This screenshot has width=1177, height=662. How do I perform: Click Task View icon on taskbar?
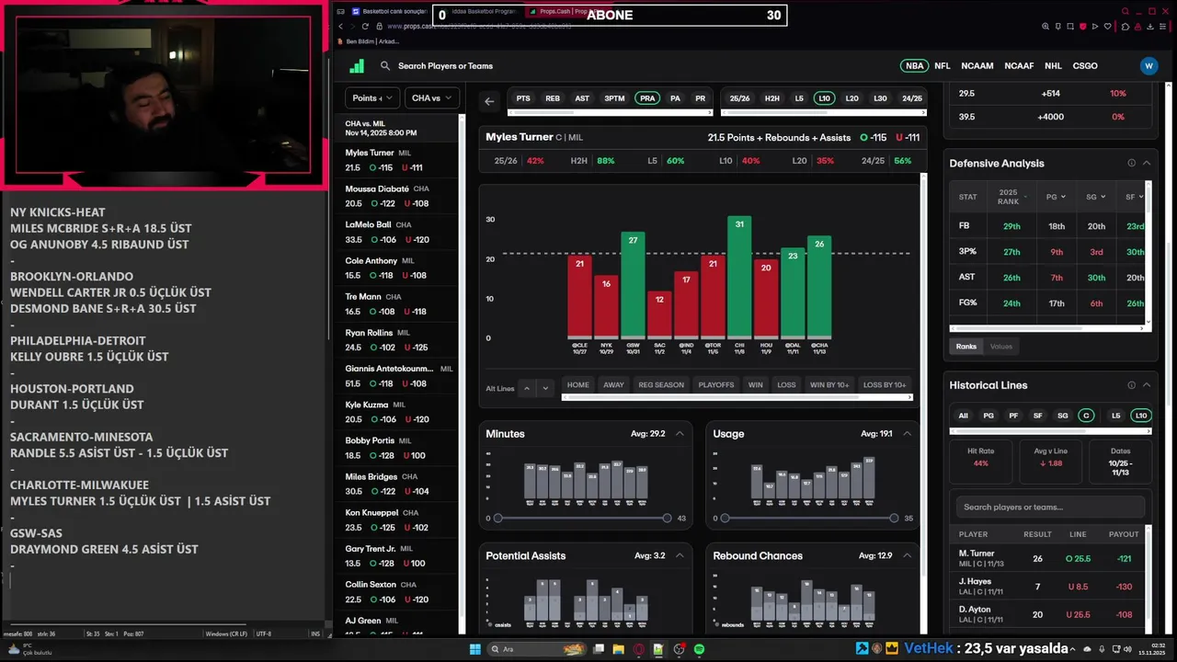(599, 649)
